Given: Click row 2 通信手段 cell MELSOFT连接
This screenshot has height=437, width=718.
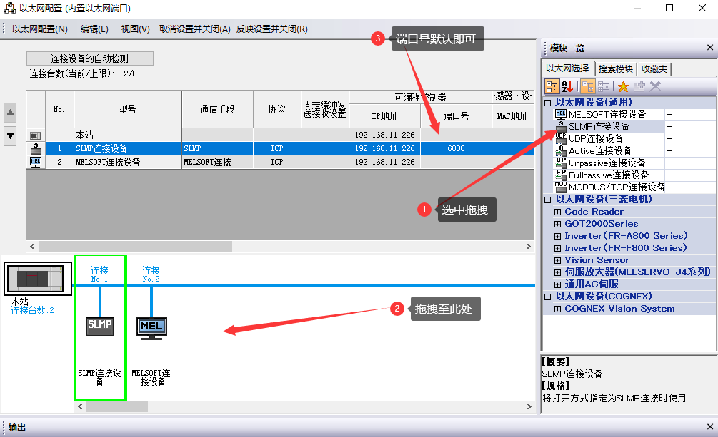Looking at the screenshot, I should tap(217, 162).
